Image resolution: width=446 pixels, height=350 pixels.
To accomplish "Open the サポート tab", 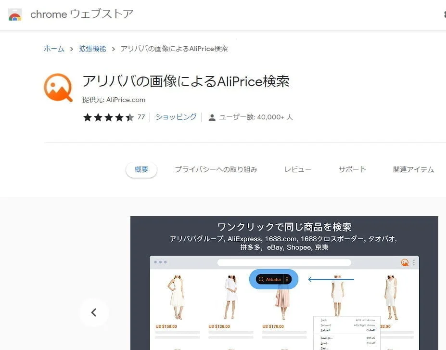I will coord(352,169).
